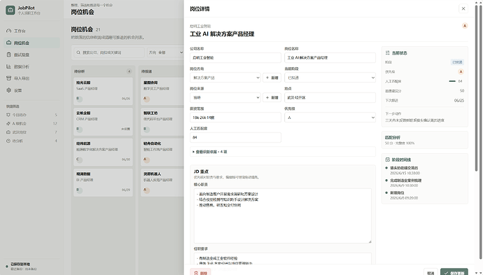Open 设置 via its gear icon

pyautogui.click(x=8, y=90)
